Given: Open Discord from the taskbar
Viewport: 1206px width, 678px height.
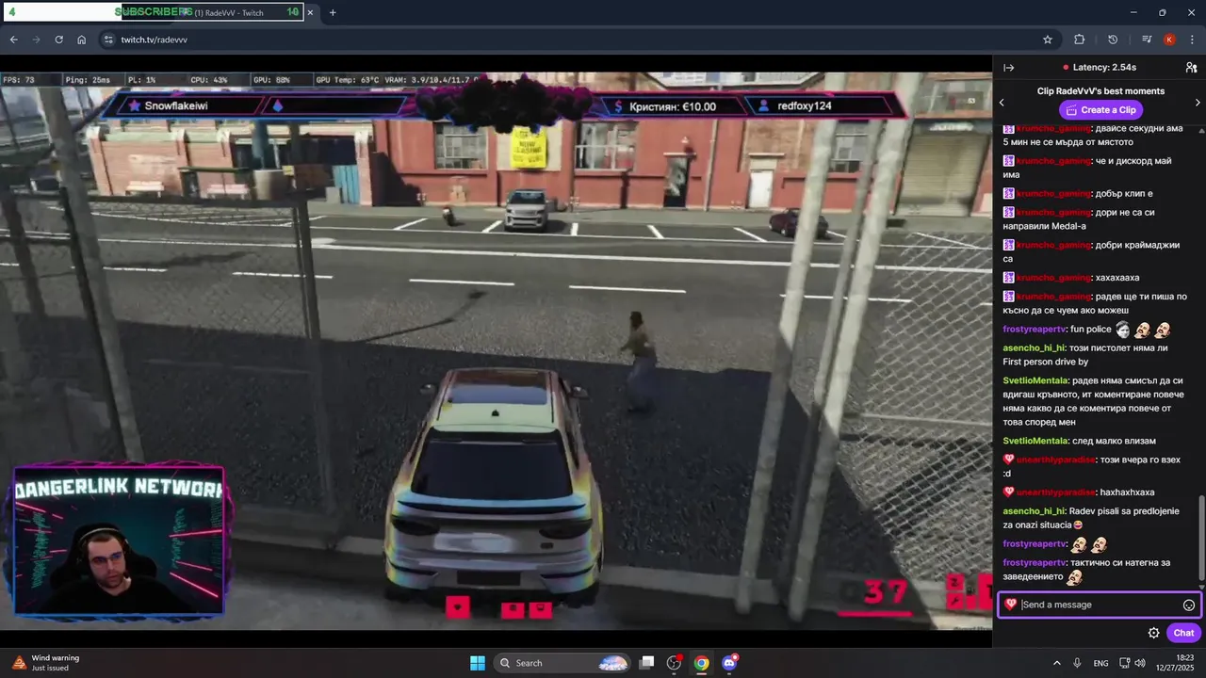Looking at the screenshot, I should tap(729, 663).
